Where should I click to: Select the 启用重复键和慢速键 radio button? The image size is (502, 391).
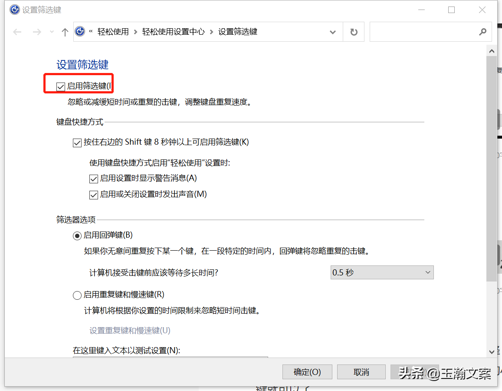(77, 295)
